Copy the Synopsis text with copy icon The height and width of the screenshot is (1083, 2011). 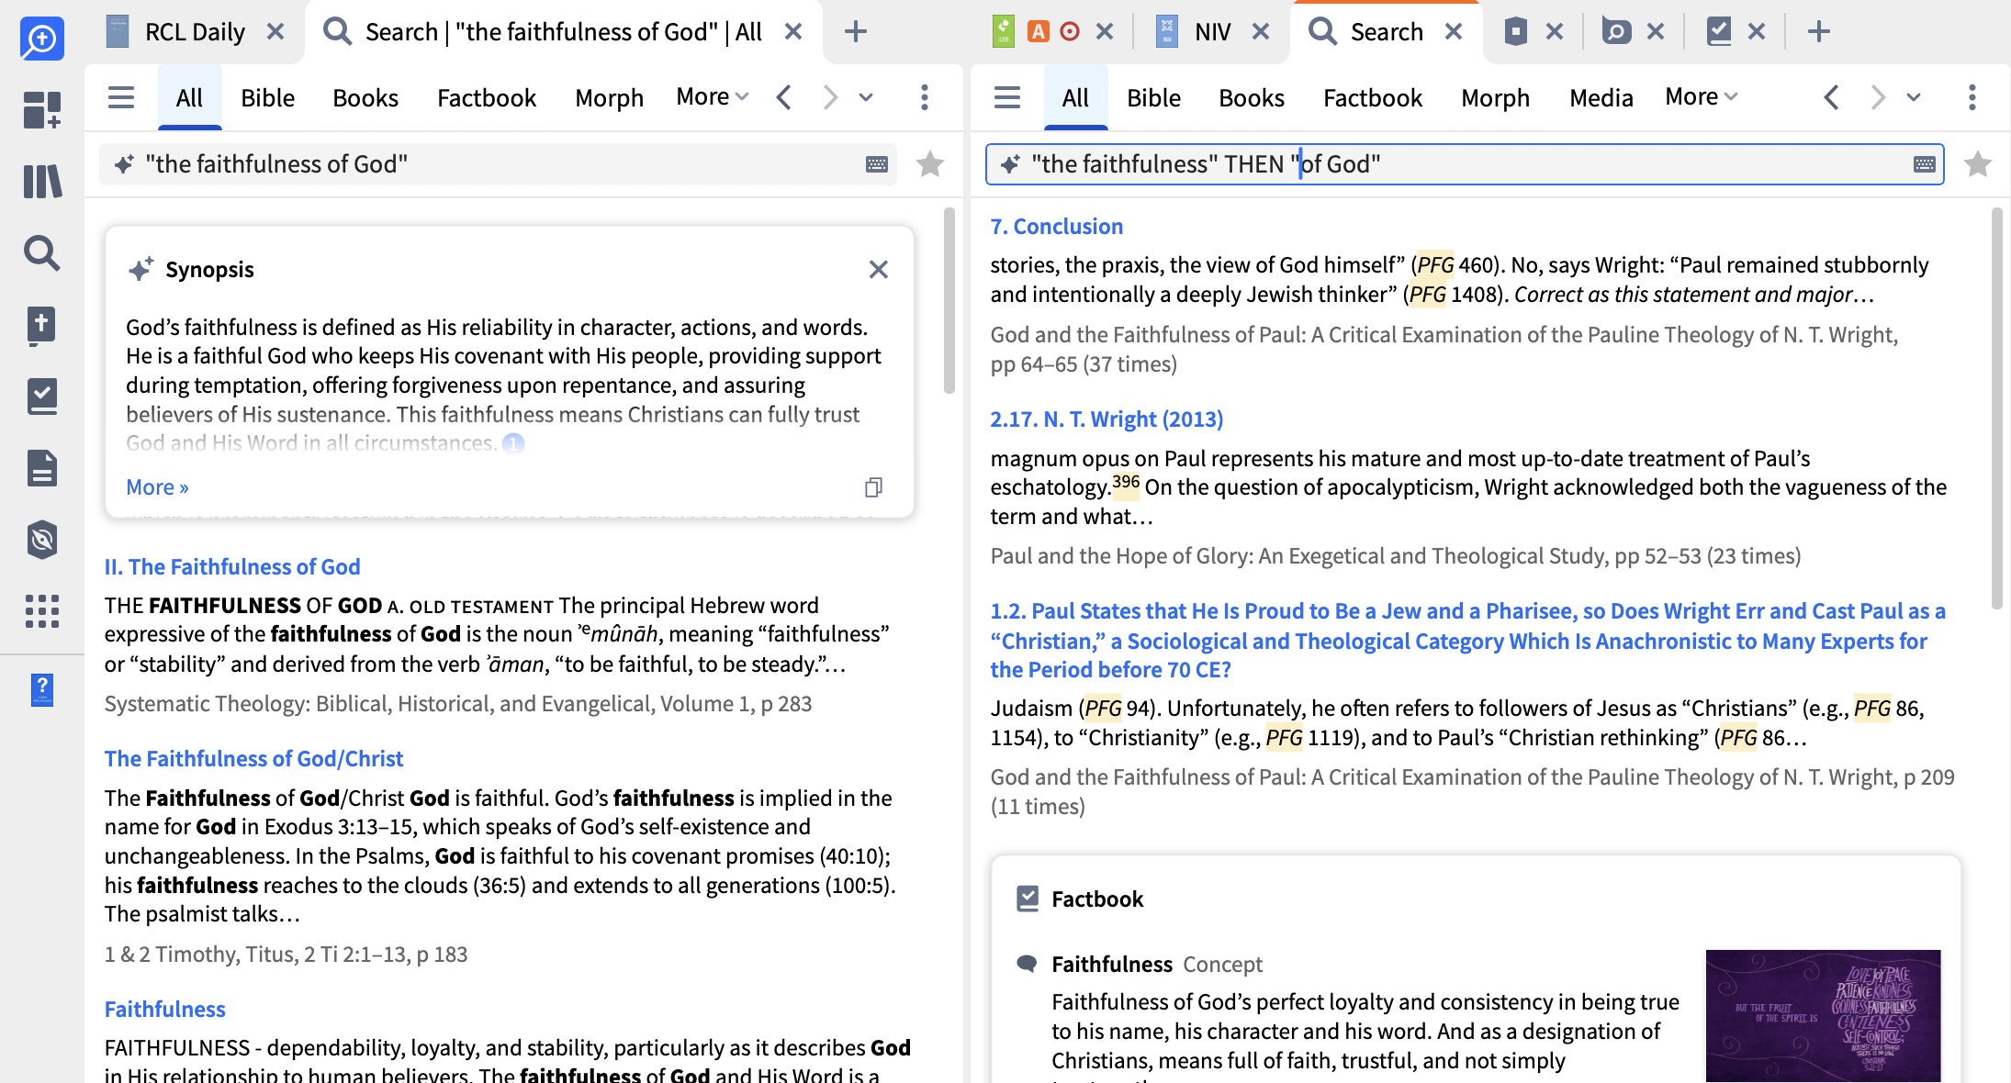pos(873,487)
